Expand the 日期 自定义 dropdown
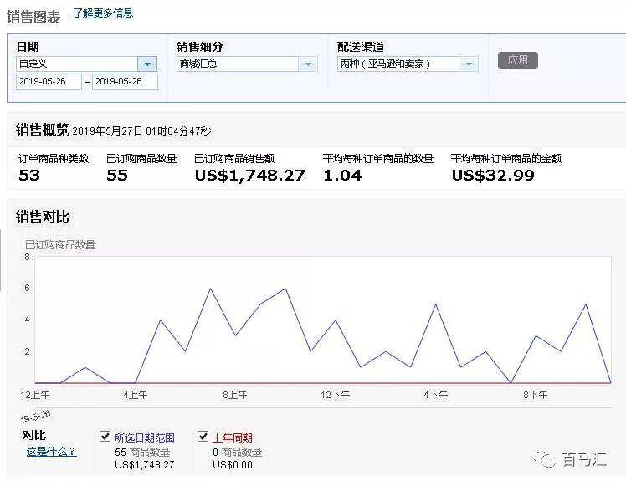 [148, 64]
